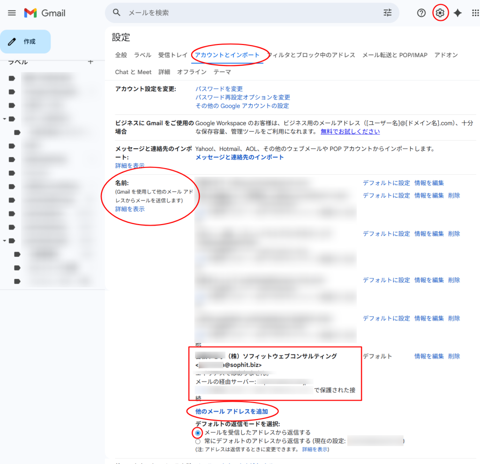Add a new label with plus icon
The height and width of the screenshot is (464, 480).
[x=90, y=61]
